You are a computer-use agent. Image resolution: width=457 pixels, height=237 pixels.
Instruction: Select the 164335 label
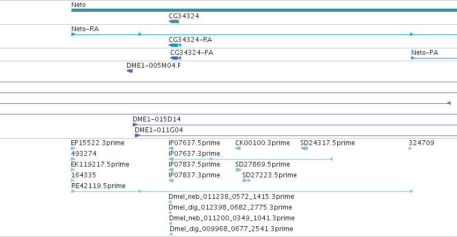point(84,175)
